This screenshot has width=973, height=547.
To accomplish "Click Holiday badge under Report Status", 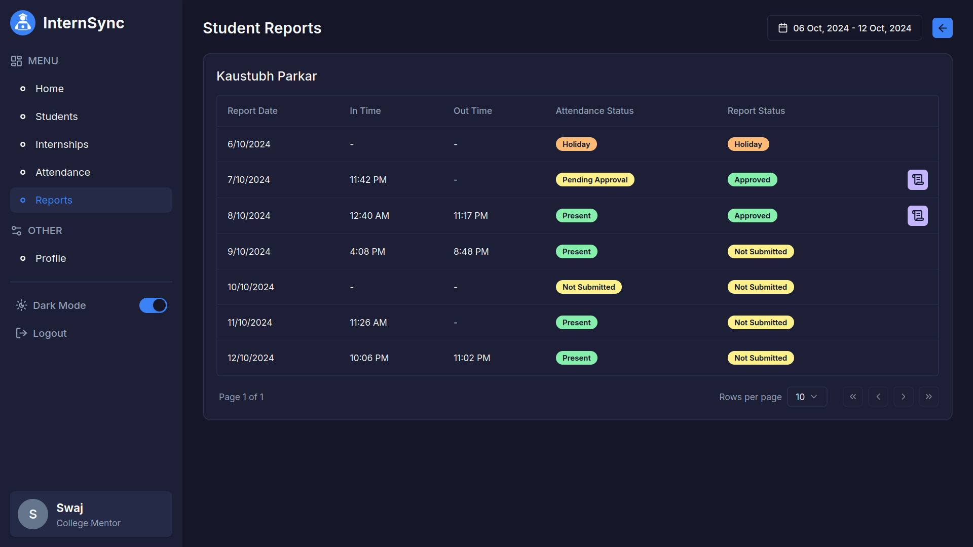I will (748, 144).
